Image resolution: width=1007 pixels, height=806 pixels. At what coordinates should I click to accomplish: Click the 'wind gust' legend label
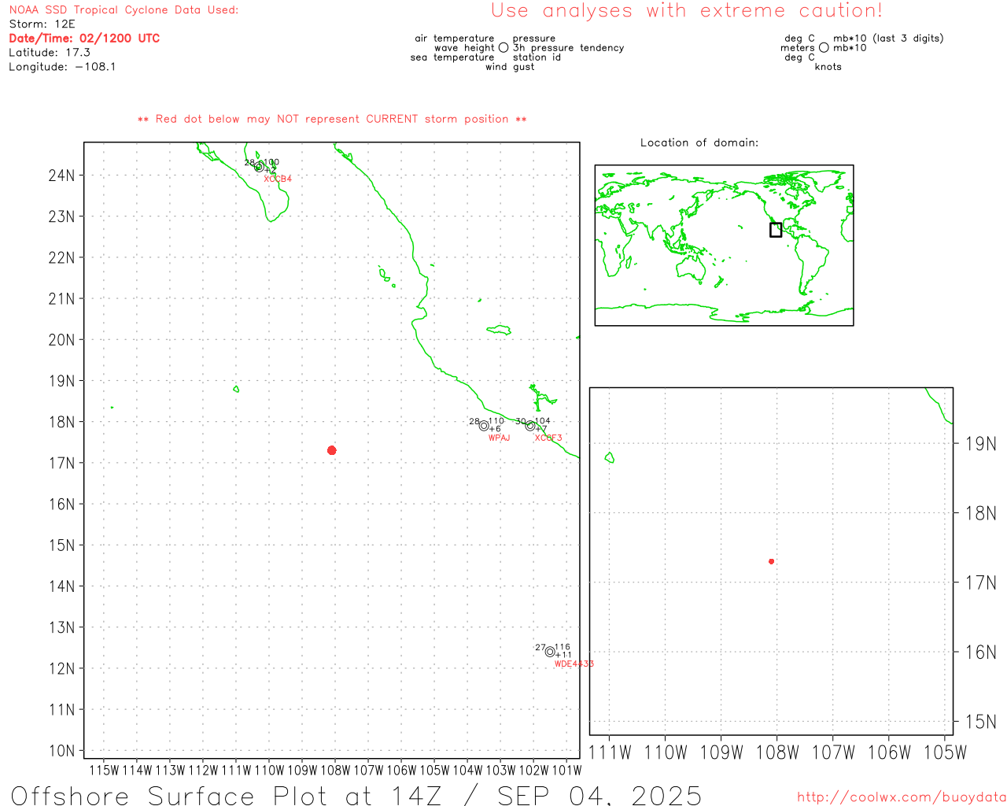click(510, 67)
